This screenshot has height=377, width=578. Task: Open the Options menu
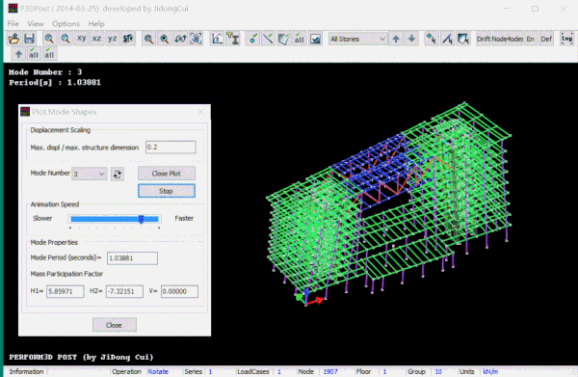(x=66, y=23)
